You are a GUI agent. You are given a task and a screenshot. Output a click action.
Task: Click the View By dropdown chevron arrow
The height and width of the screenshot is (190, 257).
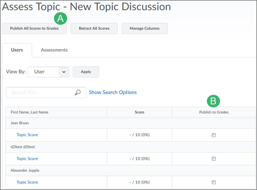pos(64,72)
